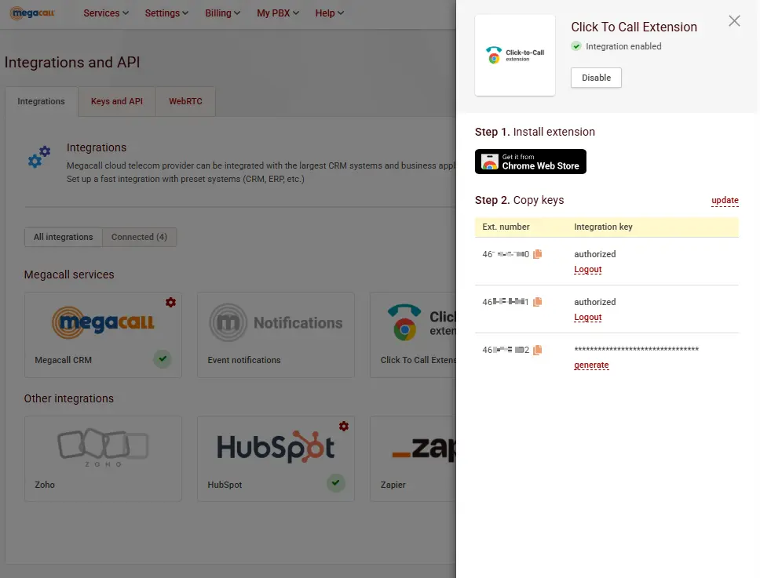Image resolution: width=760 pixels, height=578 pixels.
Task: Generate key for third extension
Action: point(591,365)
